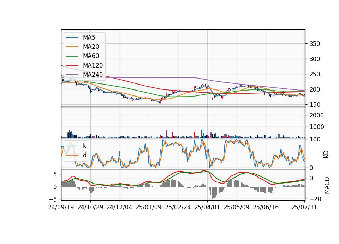Viewport: 339px width, 244px height.
Task: Click the blue k legend line sample
Action: coord(72,146)
